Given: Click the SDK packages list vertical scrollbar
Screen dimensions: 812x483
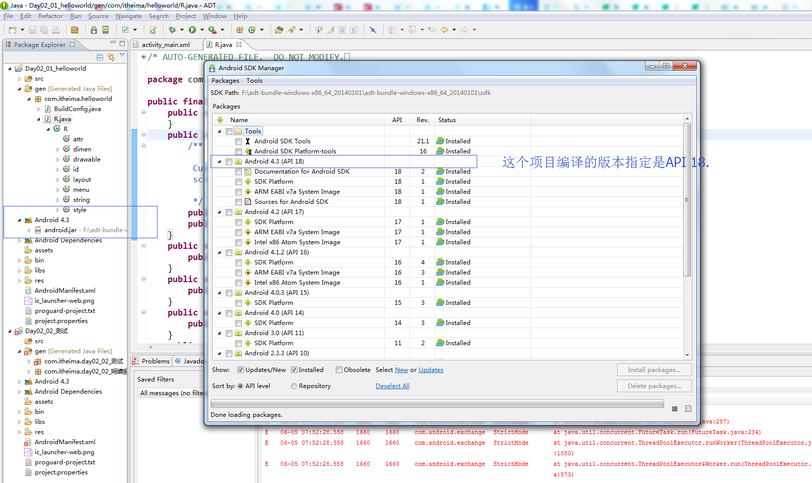Looking at the screenshot, I should pyautogui.click(x=687, y=236).
